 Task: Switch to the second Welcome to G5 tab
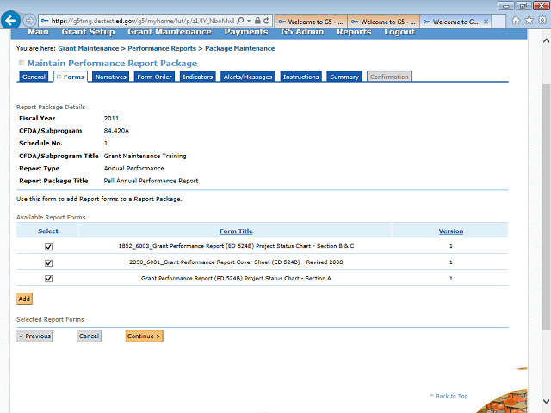(383, 22)
